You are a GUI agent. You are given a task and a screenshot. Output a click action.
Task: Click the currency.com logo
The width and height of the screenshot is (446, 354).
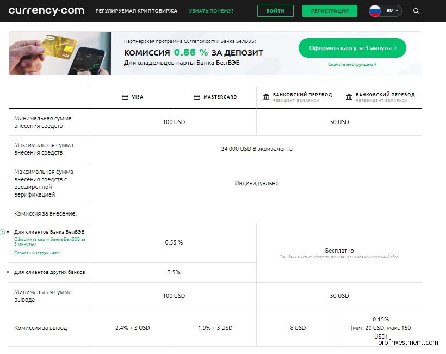(x=47, y=11)
